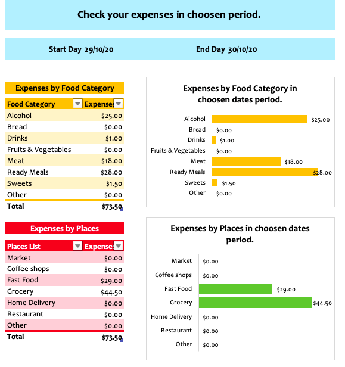Click the places table resize handle by Total
This screenshot has width=345, height=367.
click(x=122, y=340)
